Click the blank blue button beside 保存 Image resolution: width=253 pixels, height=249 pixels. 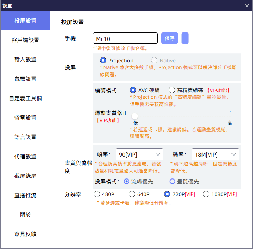(185, 38)
